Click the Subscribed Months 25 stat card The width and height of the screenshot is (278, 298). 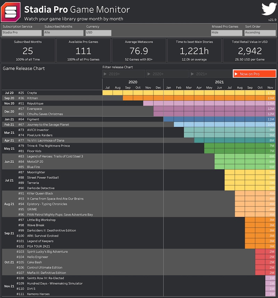28,50
